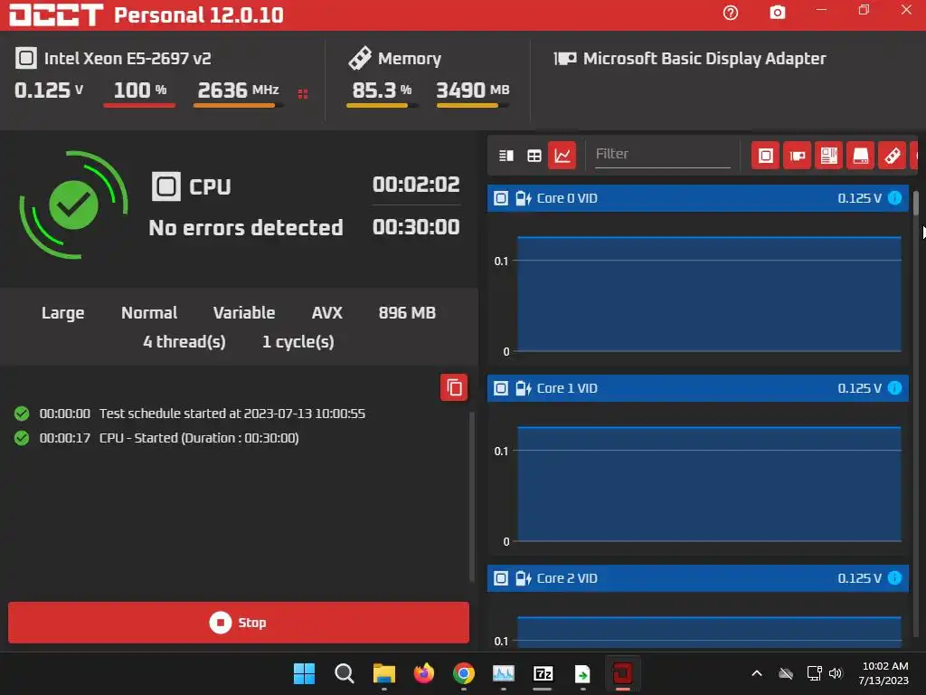Click the red dots icon beside 2636 MHz
The width and height of the screenshot is (926, 695).
coord(303,94)
